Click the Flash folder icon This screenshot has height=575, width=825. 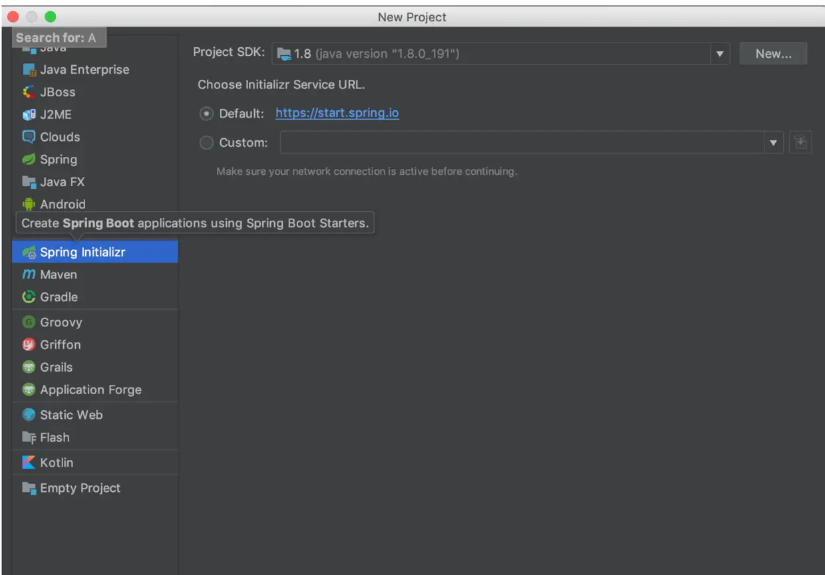point(29,437)
